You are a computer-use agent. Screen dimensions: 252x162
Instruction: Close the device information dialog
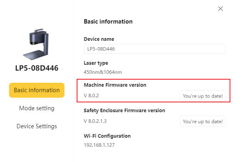(221, 9)
